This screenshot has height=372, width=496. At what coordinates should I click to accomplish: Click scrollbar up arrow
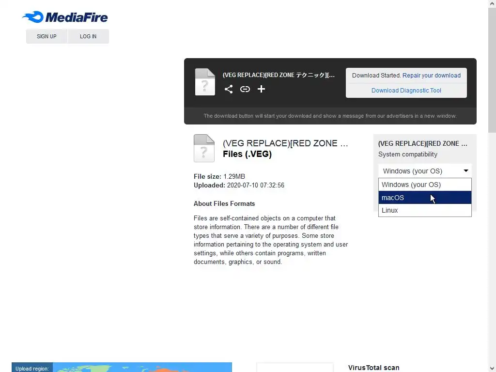[x=492, y=4]
